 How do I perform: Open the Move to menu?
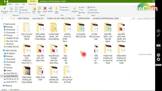coord(34,10)
